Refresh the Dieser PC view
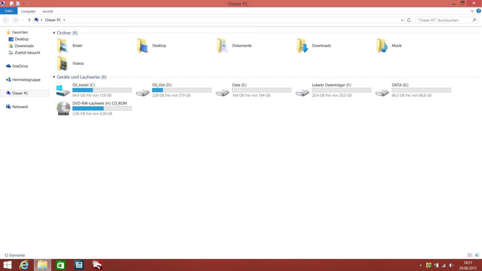The width and height of the screenshot is (482, 271). [x=409, y=20]
